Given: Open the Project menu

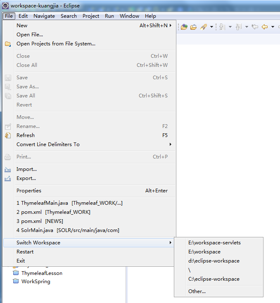Looking at the screenshot, I should [x=91, y=16].
